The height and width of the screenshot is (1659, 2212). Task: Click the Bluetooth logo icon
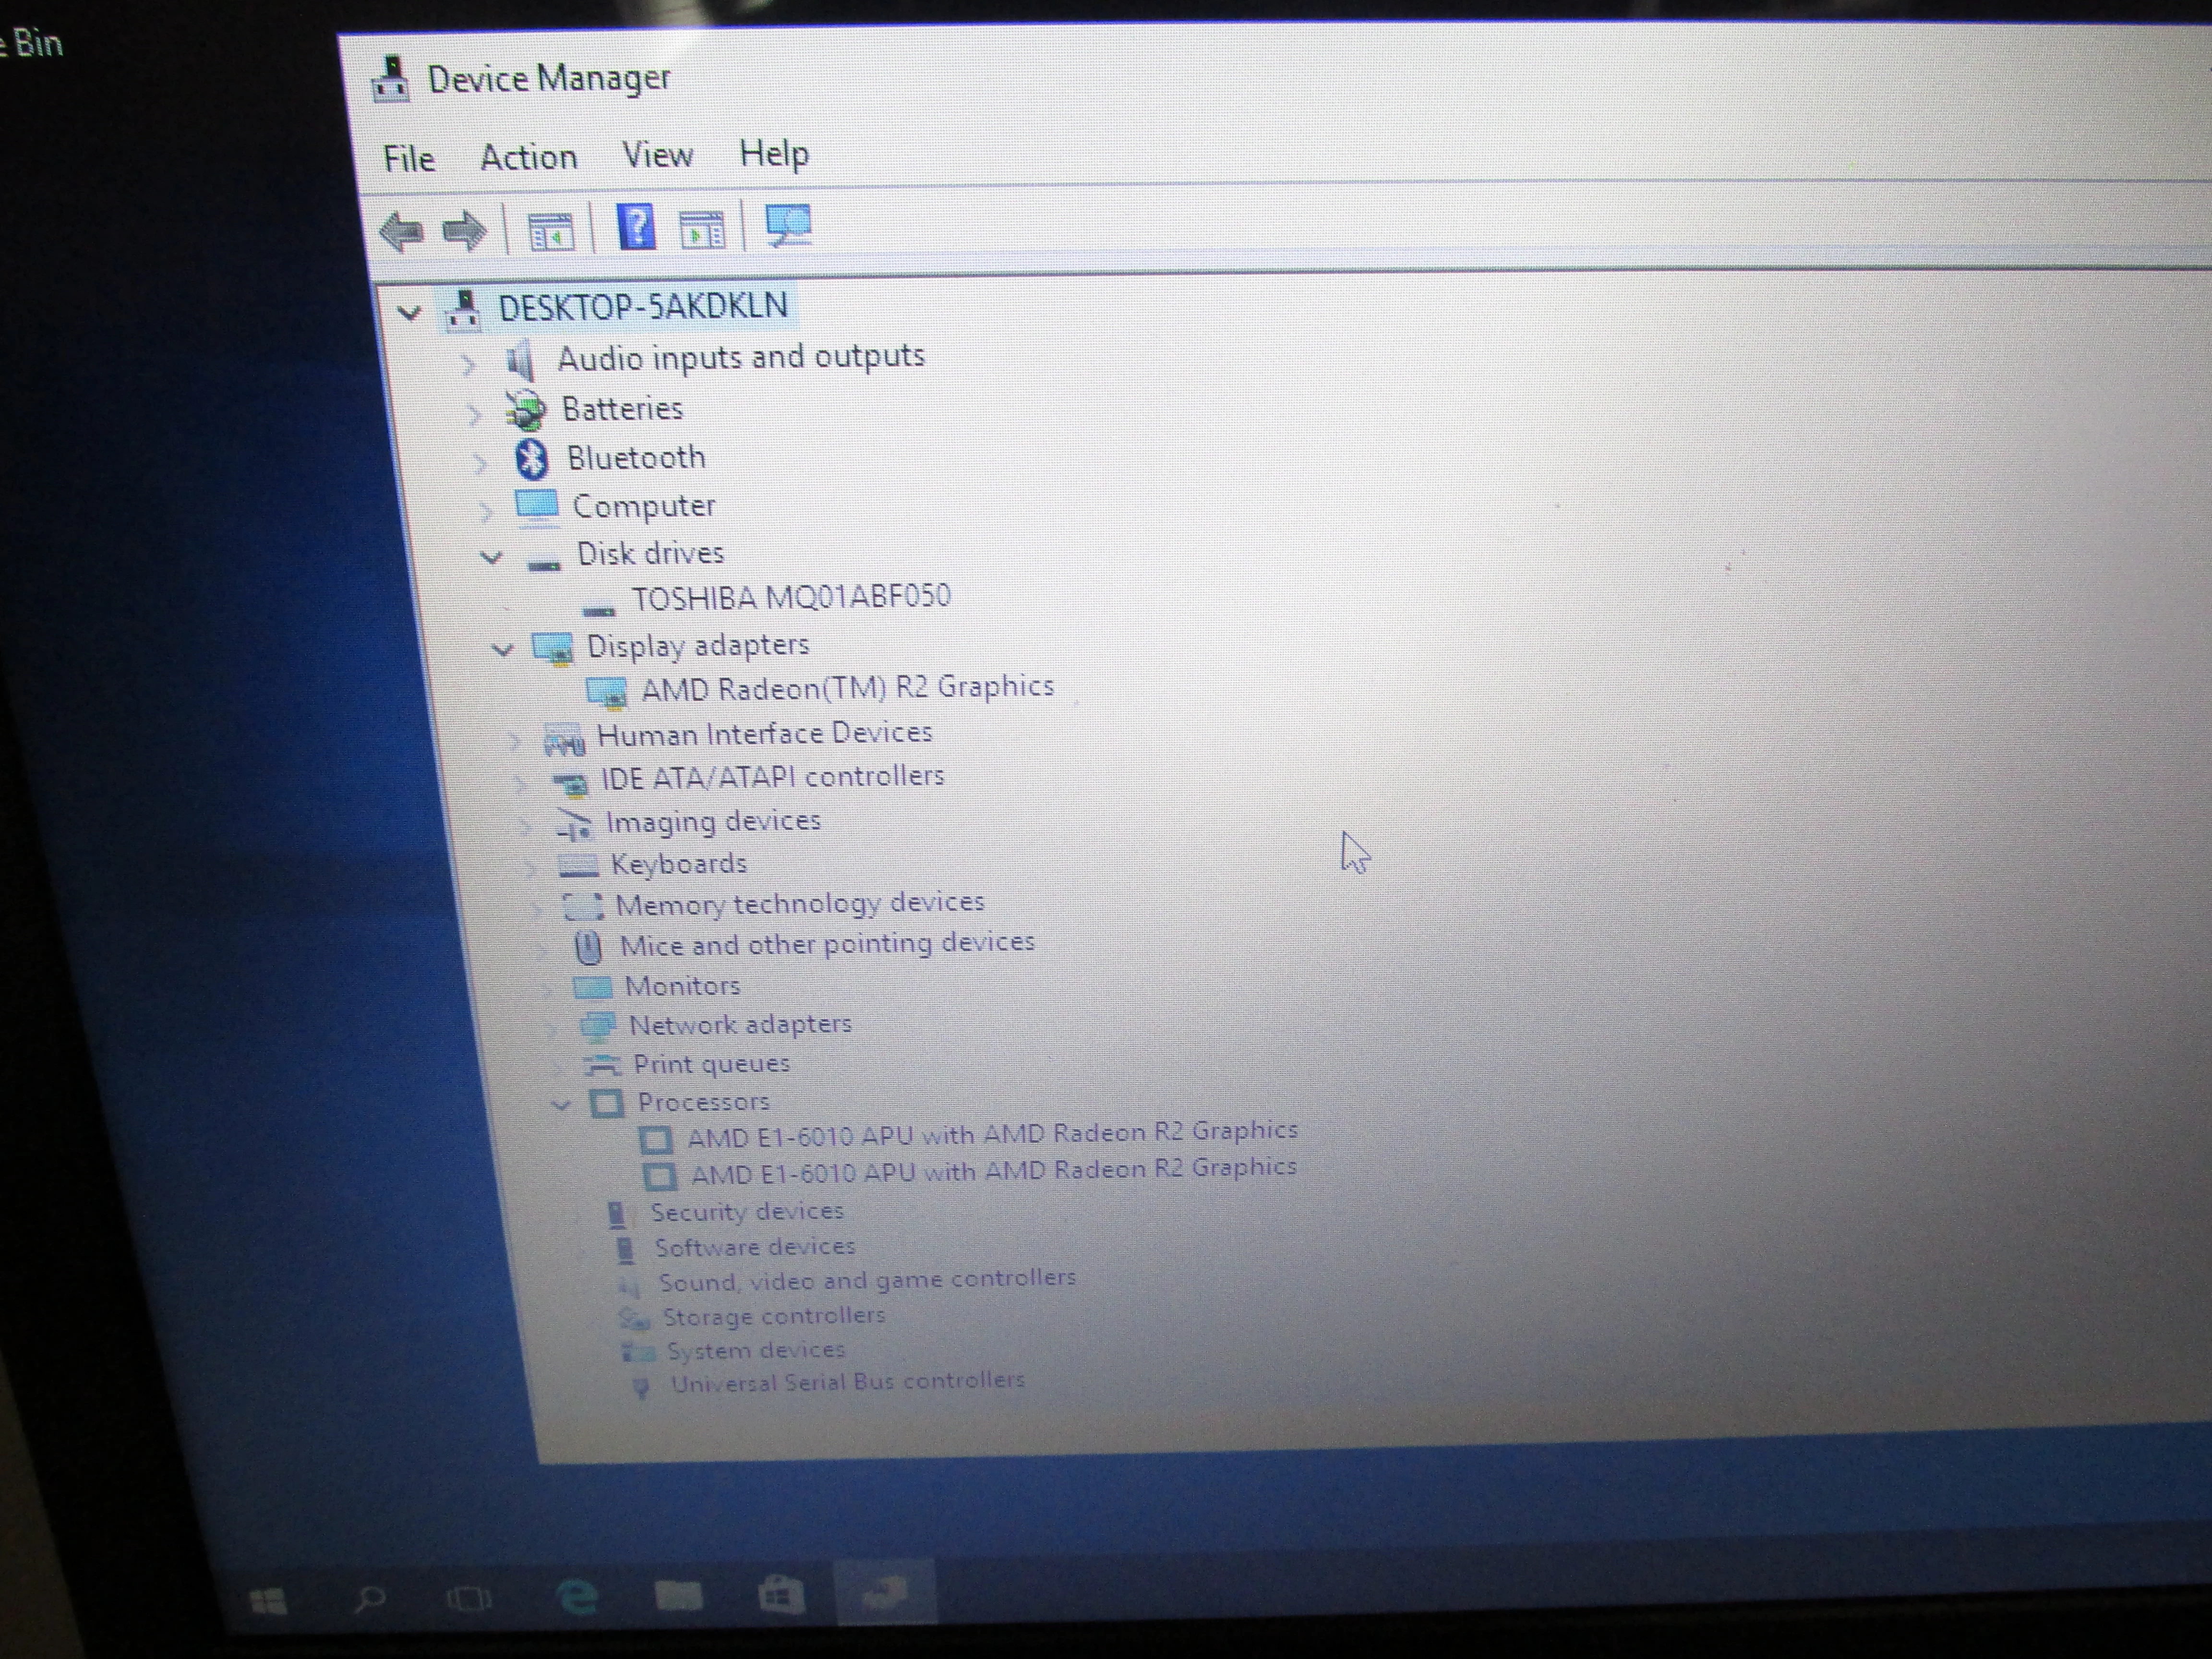[x=531, y=459]
